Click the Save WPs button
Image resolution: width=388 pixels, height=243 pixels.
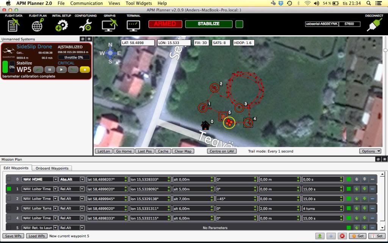coord(13,236)
